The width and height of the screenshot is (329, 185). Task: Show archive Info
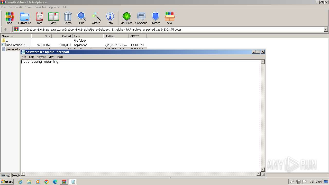coord(110,18)
